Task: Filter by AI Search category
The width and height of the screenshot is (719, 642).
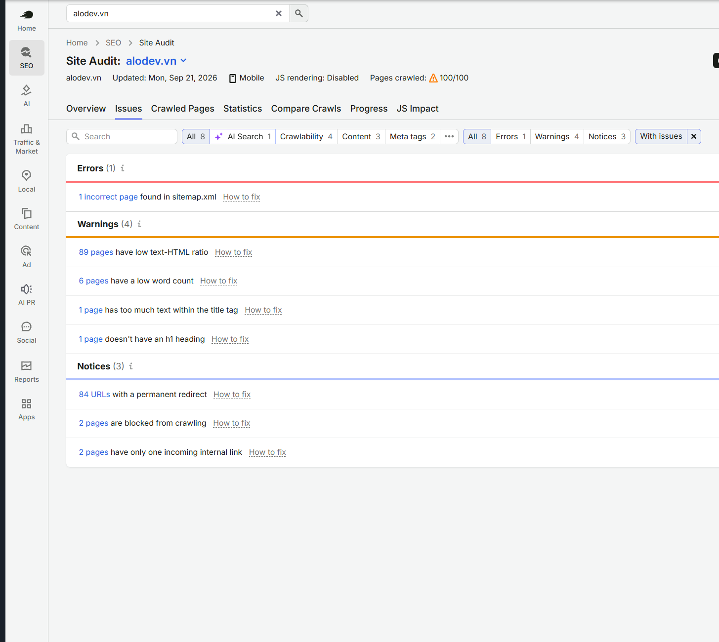Action: 243,136
